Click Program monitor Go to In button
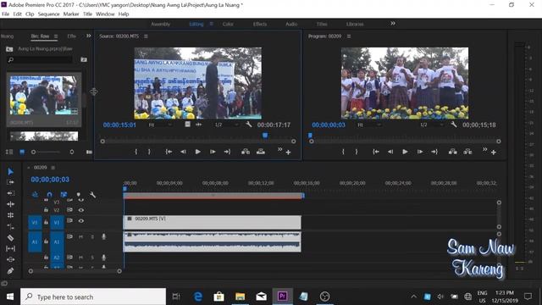 (x=376, y=152)
